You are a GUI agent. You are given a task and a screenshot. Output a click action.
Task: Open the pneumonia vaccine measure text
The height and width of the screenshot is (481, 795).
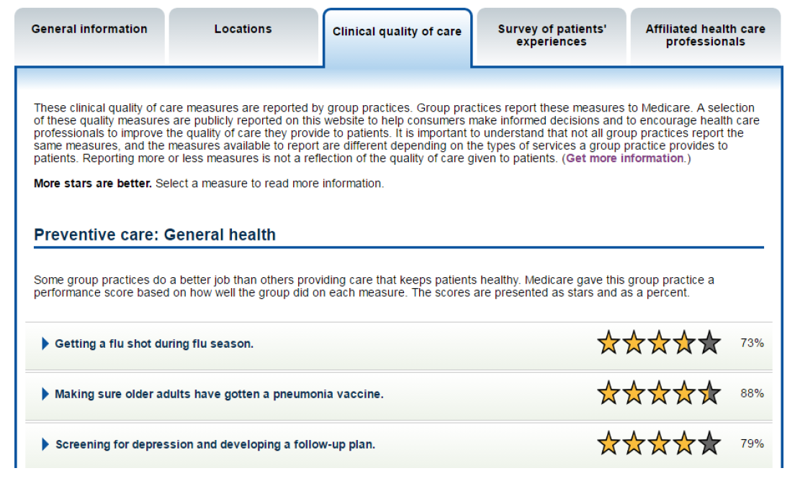tap(219, 394)
